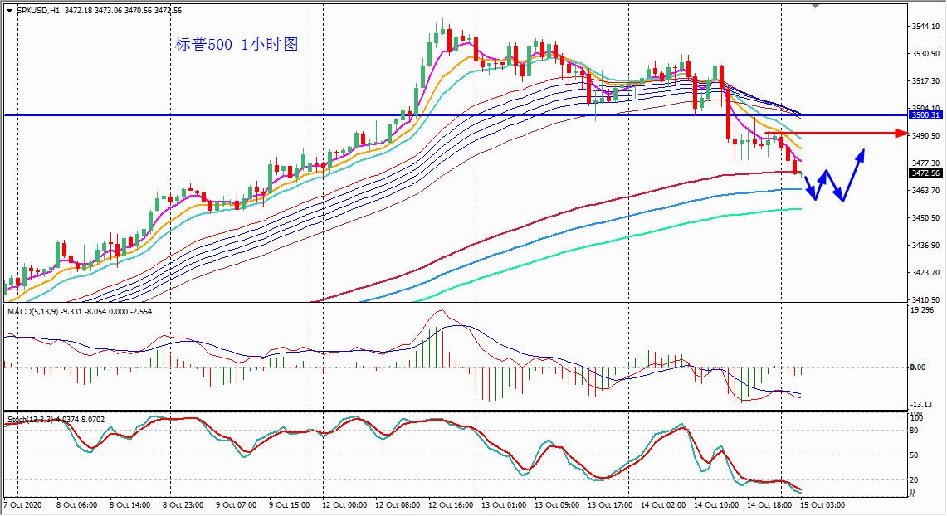
Task: Click the 3450.50 price axis label
Action: [x=925, y=217]
